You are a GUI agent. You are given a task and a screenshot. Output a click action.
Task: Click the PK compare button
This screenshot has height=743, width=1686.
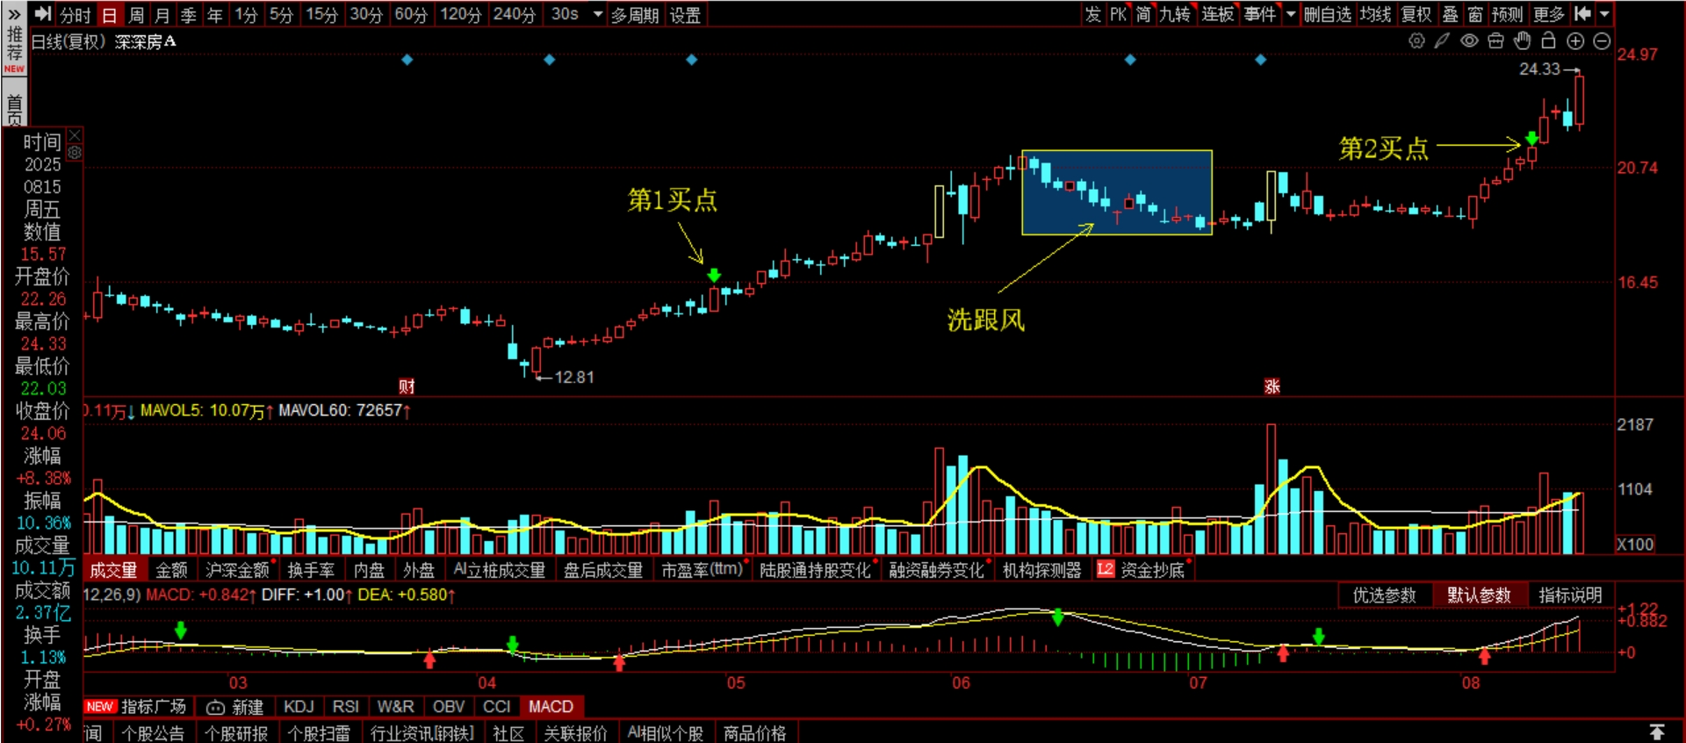[x=1118, y=14]
